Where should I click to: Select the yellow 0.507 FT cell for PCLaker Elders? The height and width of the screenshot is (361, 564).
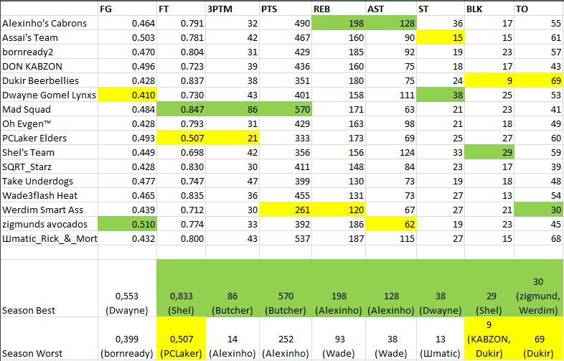tap(182, 138)
